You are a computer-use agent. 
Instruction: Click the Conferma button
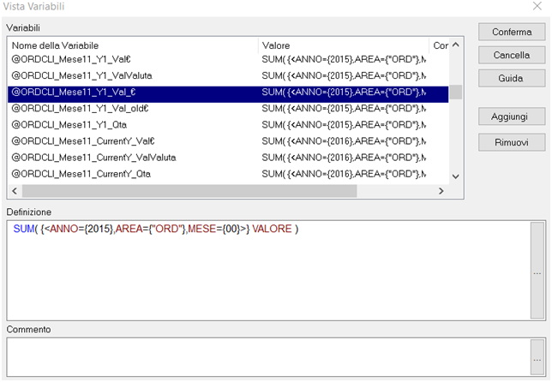pyautogui.click(x=512, y=32)
